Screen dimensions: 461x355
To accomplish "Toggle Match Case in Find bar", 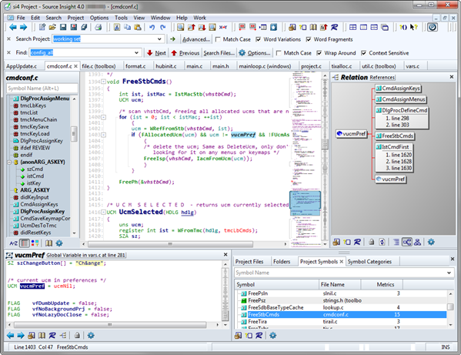I will pos(279,53).
